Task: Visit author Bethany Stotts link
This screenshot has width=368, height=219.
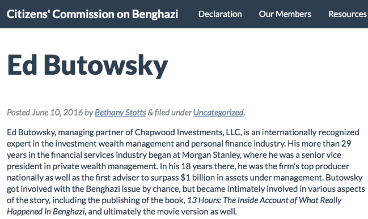Action: [x=120, y=113]
